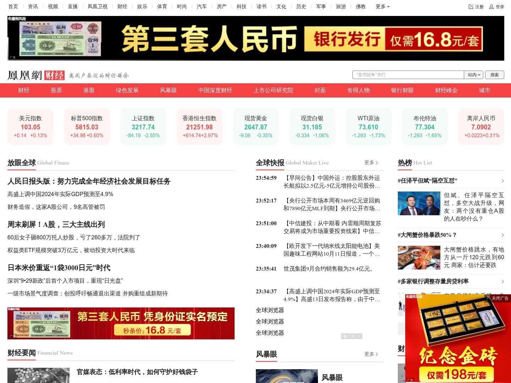This screenshot has height=383, width=511.
Task: Select 银行财眼 in red nav bar
Action: (402, 90)
